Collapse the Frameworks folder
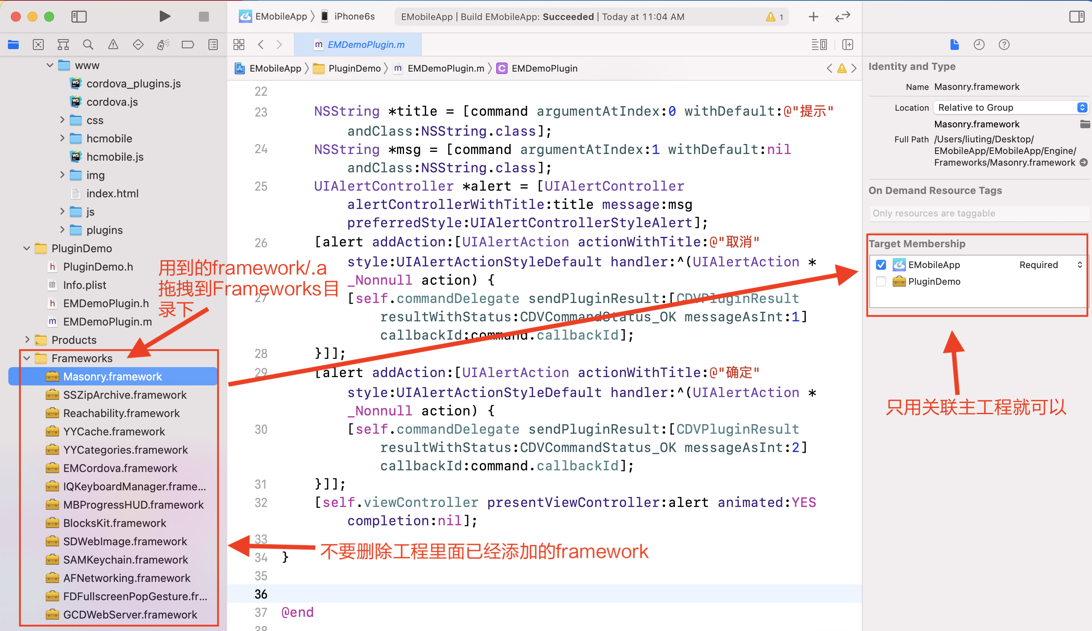 (26, 358)
